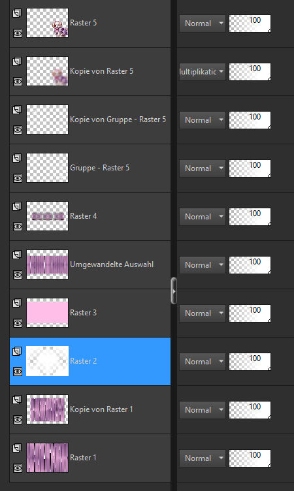
Task: Click the layer type icon of Raster 1
Action: point(17,448)
